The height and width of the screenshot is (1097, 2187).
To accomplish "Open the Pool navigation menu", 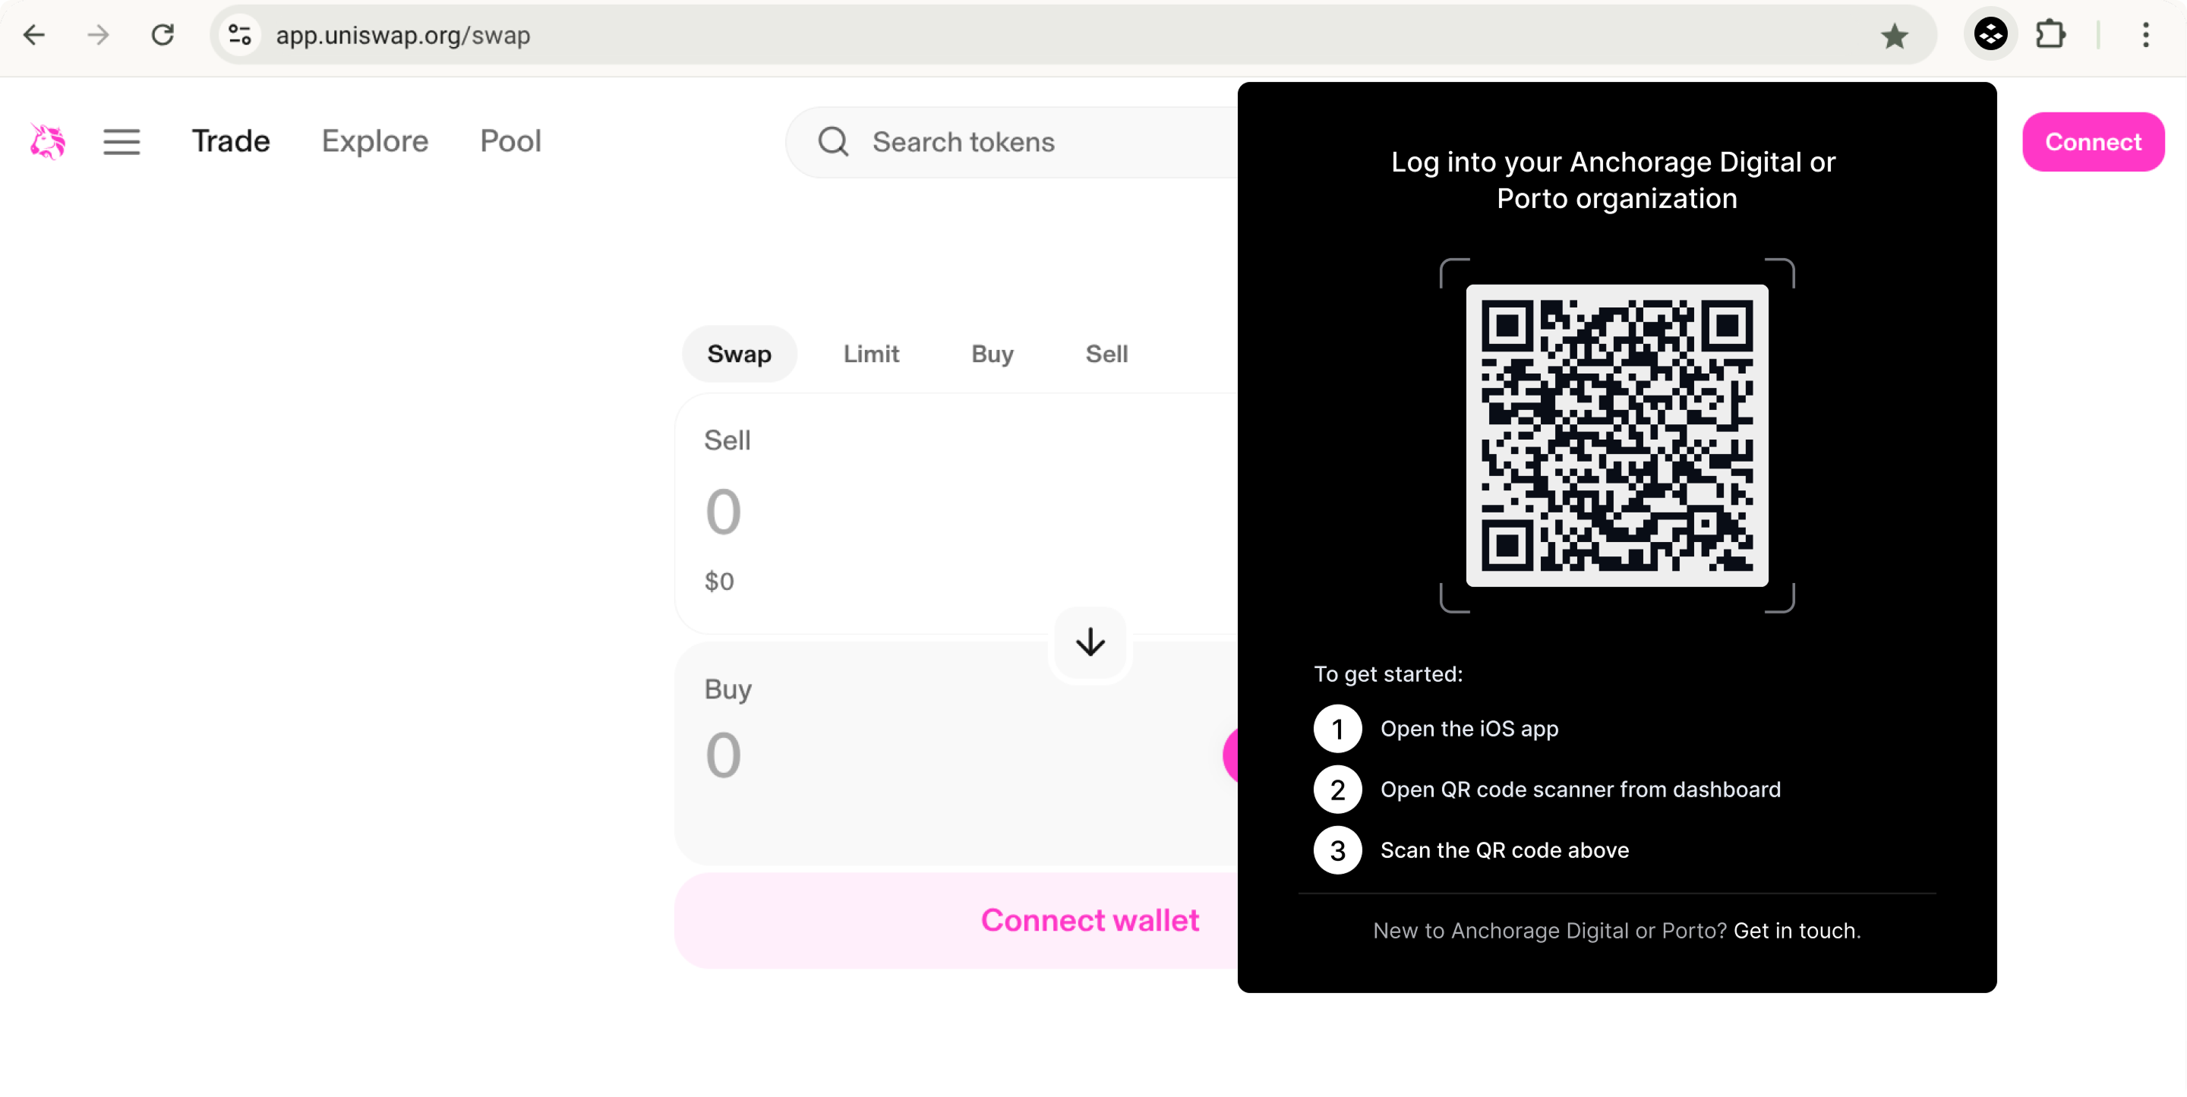I will [510, 141].
